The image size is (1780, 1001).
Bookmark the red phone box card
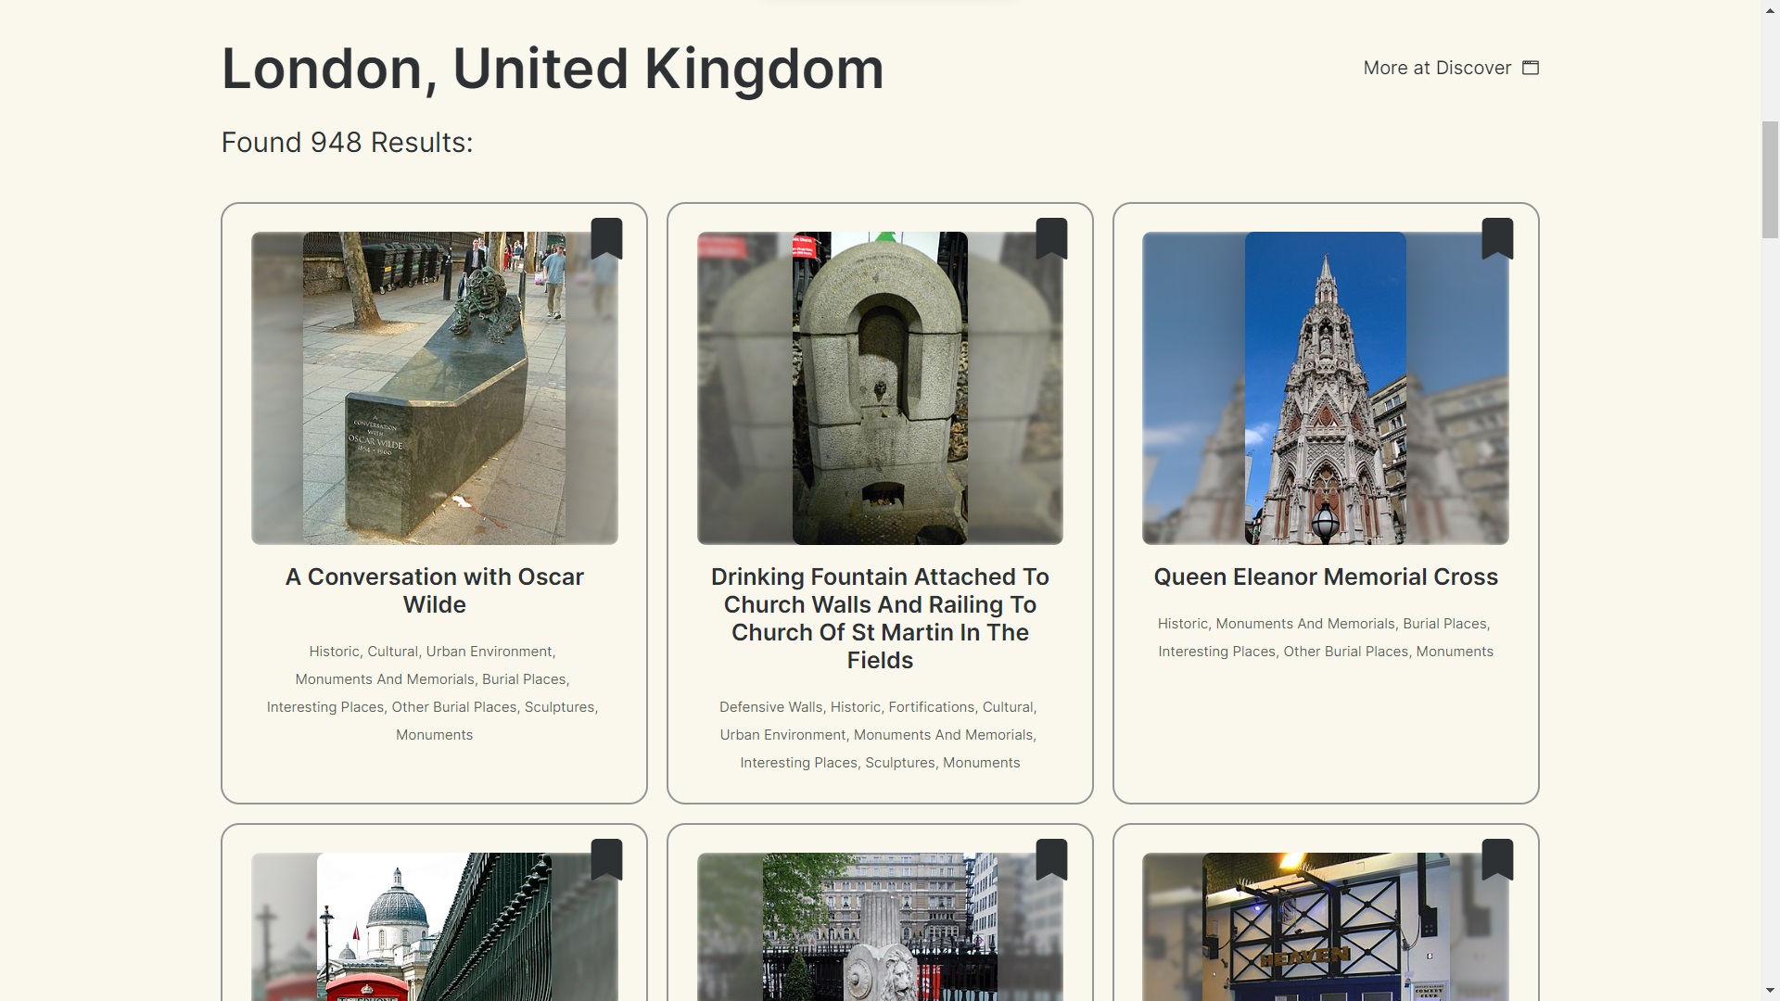pos(608,859)
